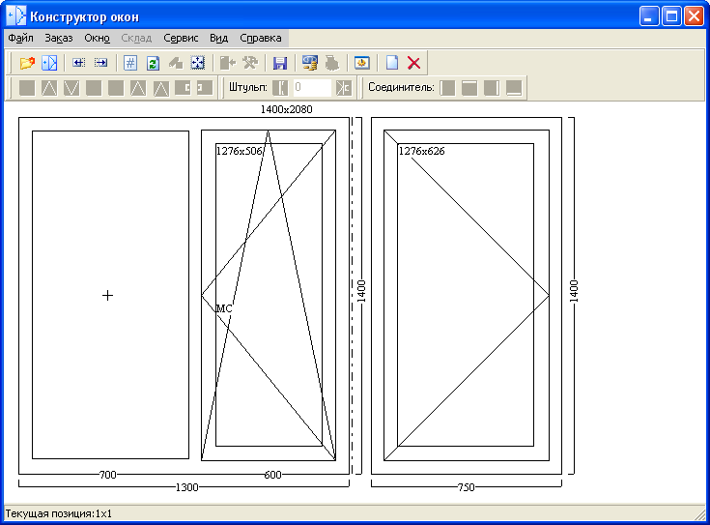
Task: Click the 600 width dimension label
Action: pos(272,475)
